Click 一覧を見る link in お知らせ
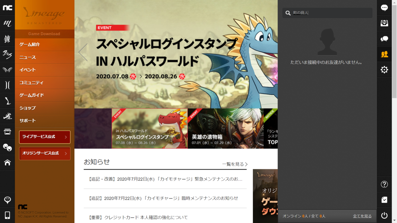Screen dimensions: 397x223 coord(235,164)
